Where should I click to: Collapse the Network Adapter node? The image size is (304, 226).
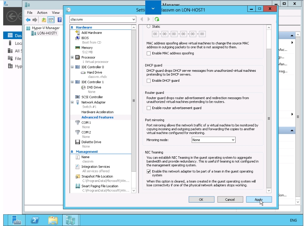tap(72, 102)
